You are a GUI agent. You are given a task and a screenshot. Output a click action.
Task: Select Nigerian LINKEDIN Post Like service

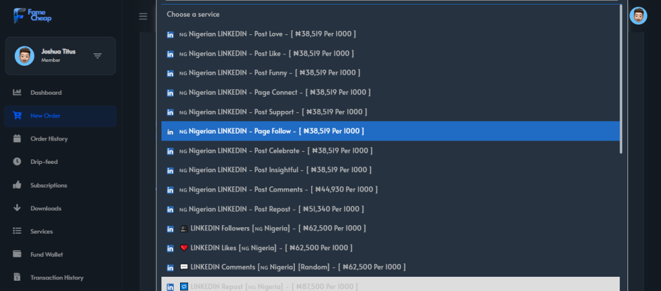391,54
